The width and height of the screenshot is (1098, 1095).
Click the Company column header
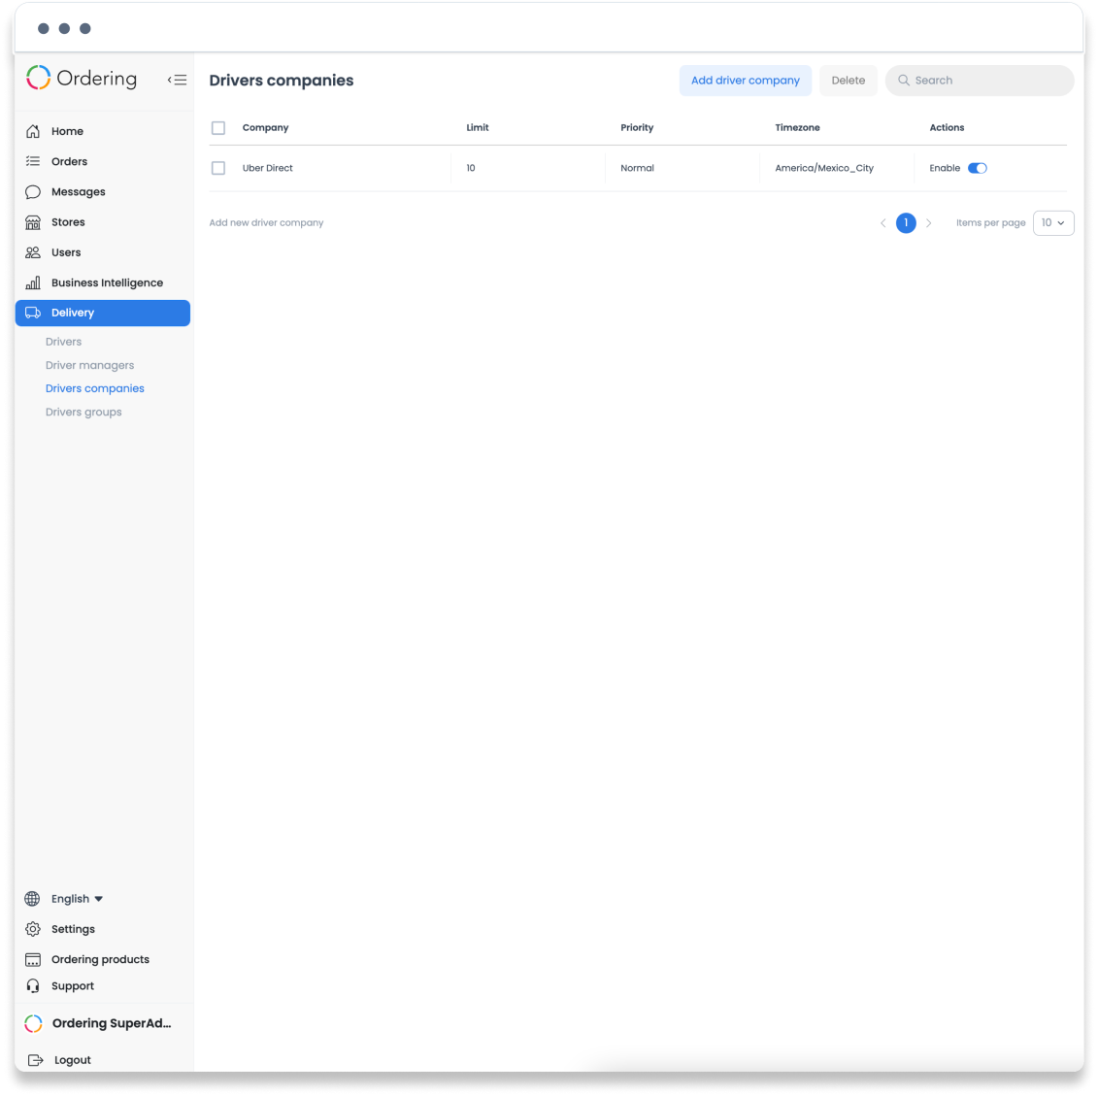pos(265,127)
